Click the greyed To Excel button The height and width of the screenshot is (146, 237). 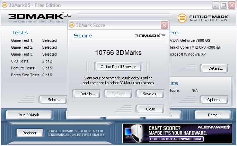coord(119,94)
